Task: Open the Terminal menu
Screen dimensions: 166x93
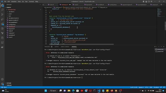Action: point(31,2)
